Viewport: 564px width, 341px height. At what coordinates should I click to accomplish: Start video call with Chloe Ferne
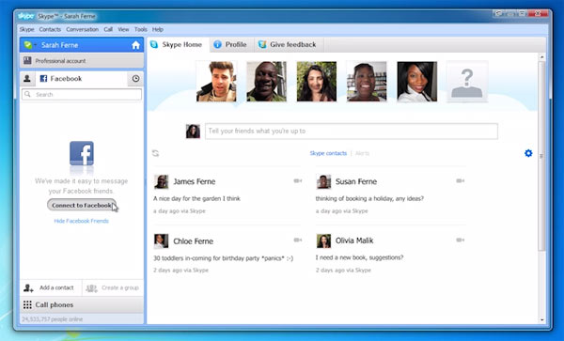point(297,240)
